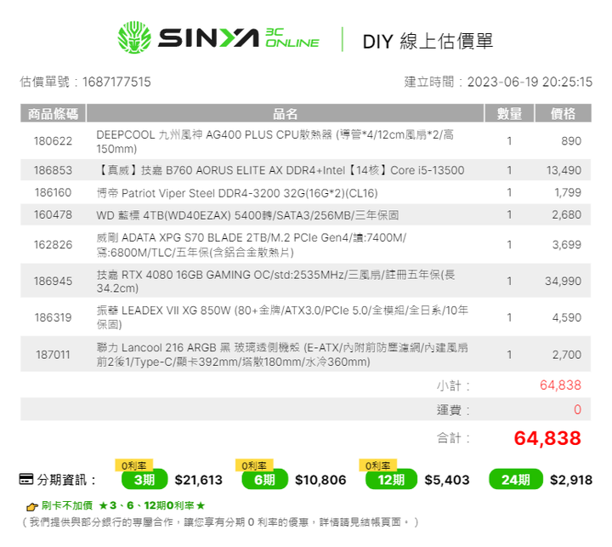Click the $21,613 installment amount
The image size is (612, 547).
point(198,480)
